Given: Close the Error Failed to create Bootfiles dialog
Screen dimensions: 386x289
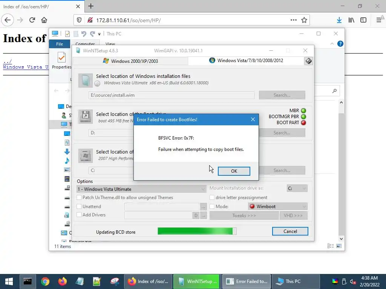Looking at the screenshot, I should point(253,119).
